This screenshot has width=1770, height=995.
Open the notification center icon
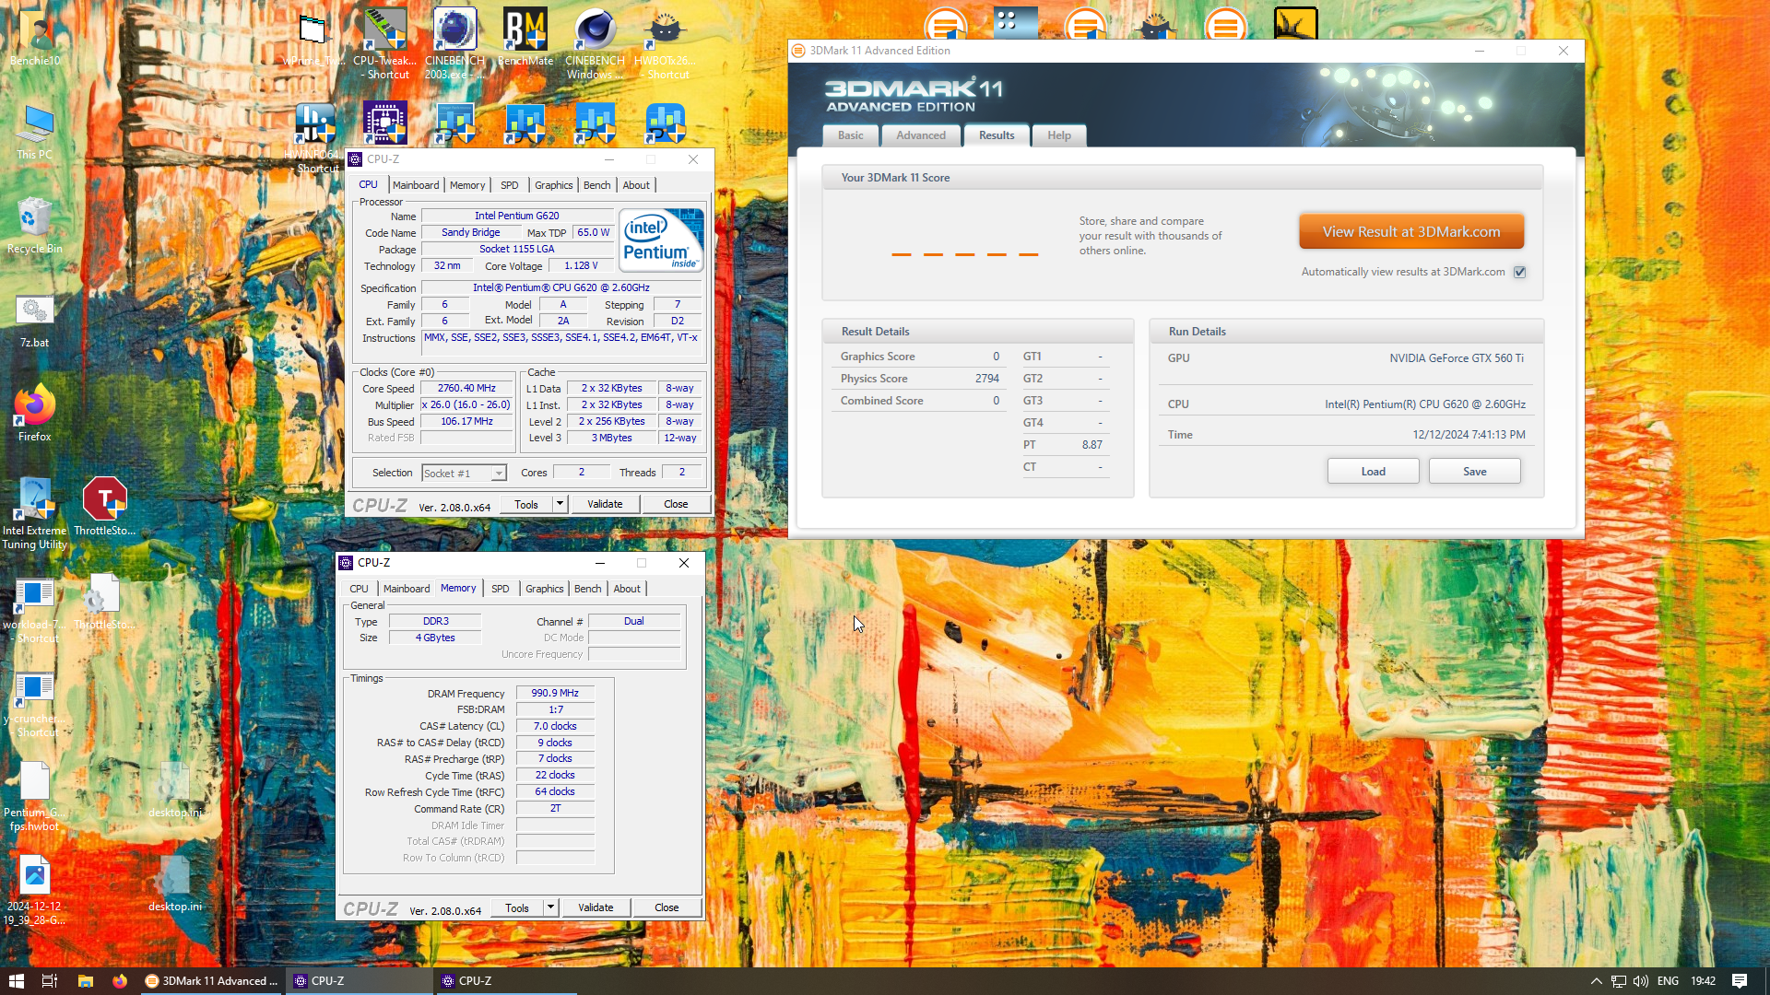pos(1740,981)
